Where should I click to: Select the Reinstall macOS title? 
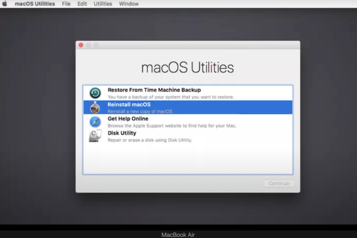tap(129, 105)
